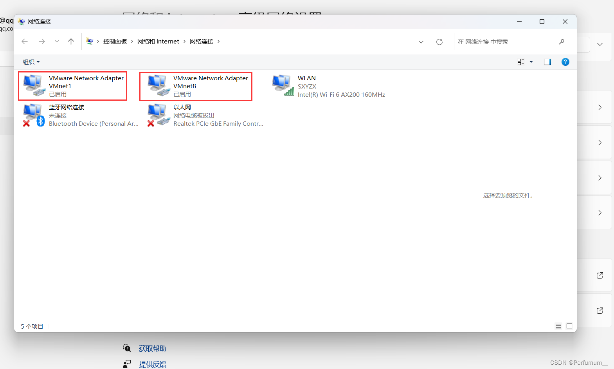The width and height of the screenshot is (614, 369).
Task: Go forward with the forward arrow
Action: tap(42, 42)
